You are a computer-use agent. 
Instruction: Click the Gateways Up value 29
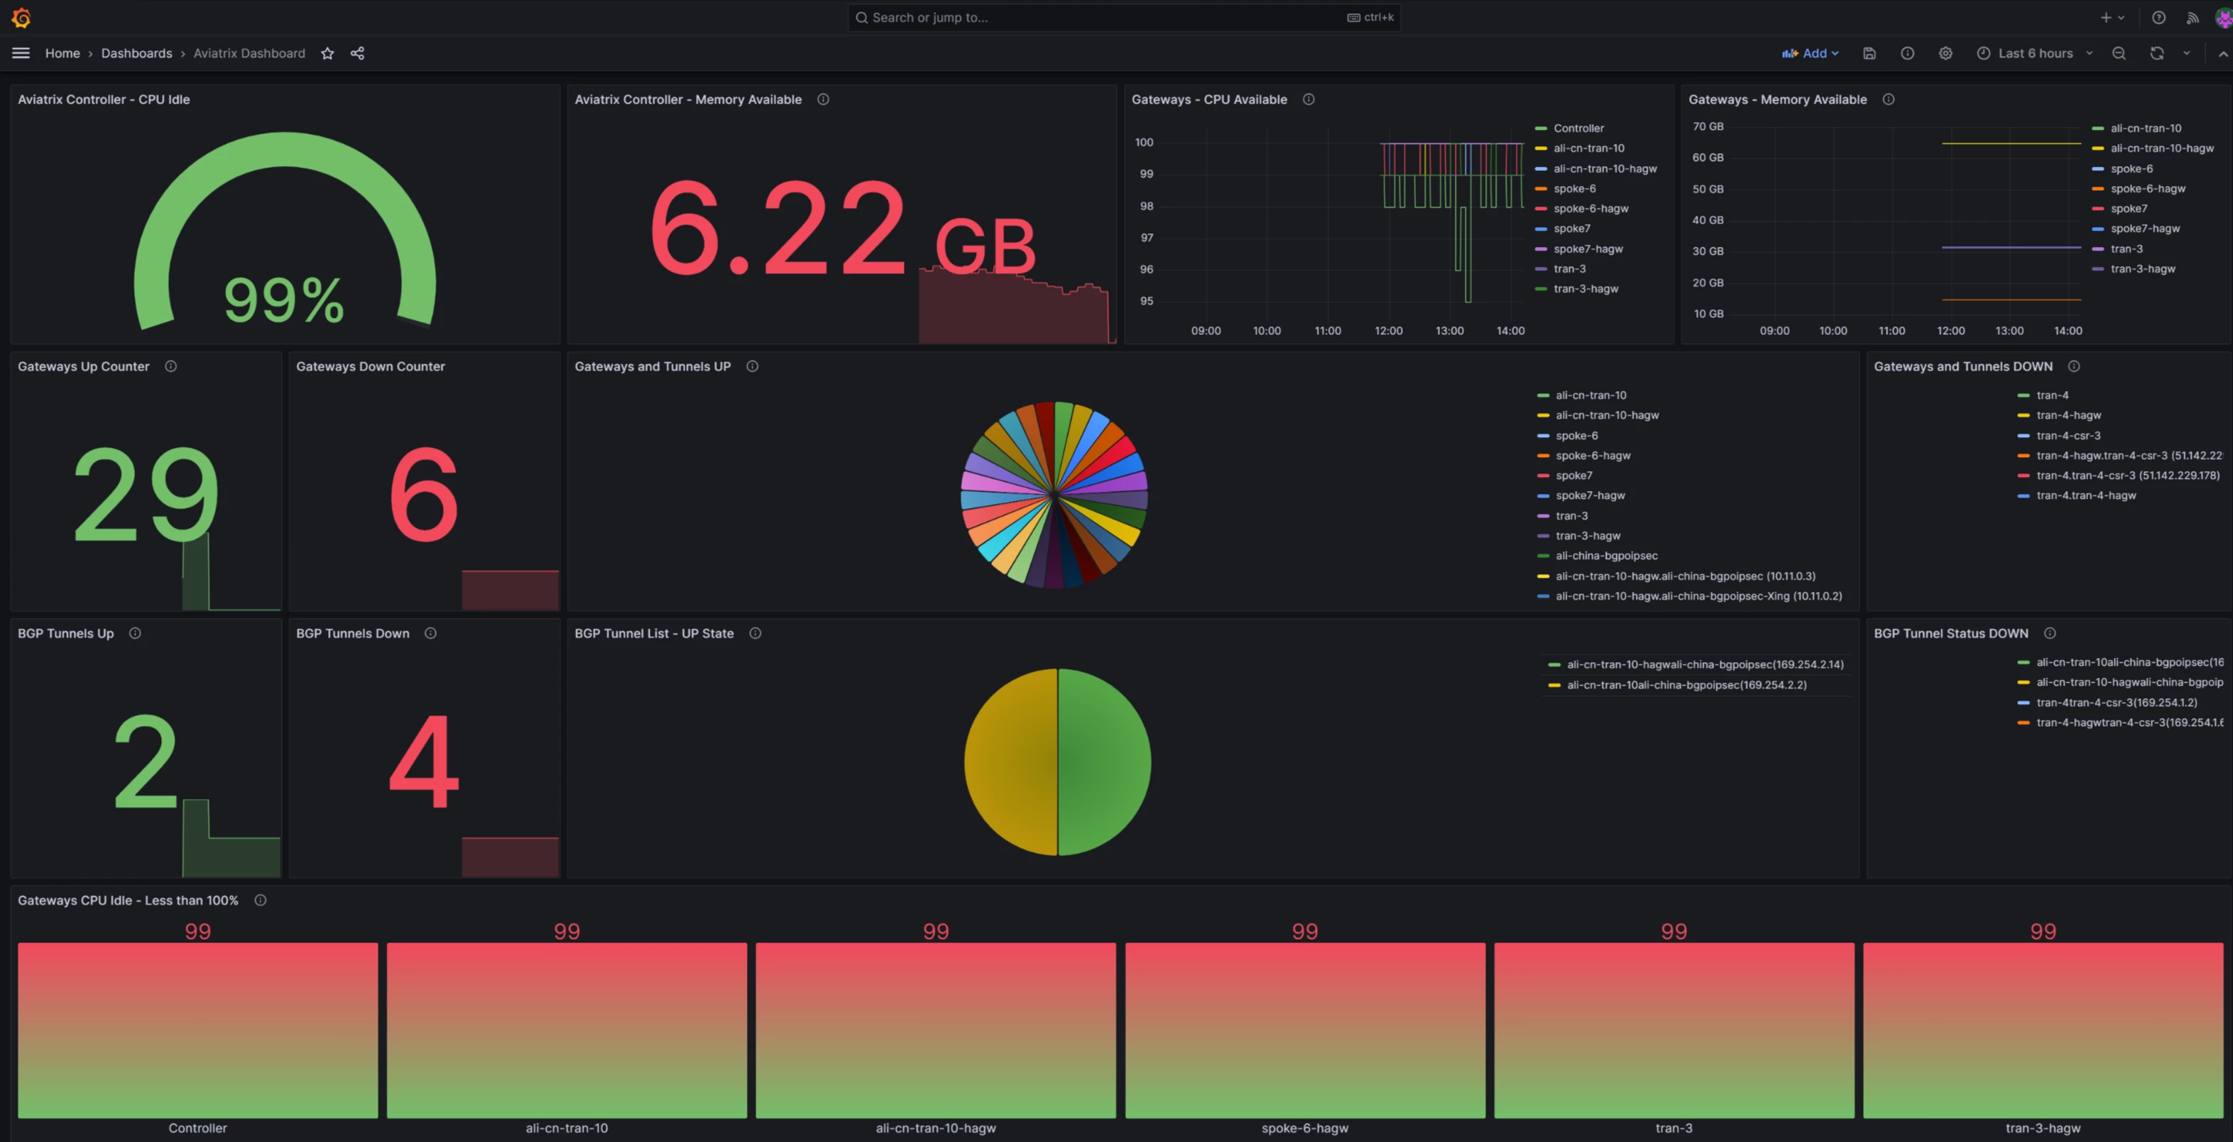click(146, 494)
